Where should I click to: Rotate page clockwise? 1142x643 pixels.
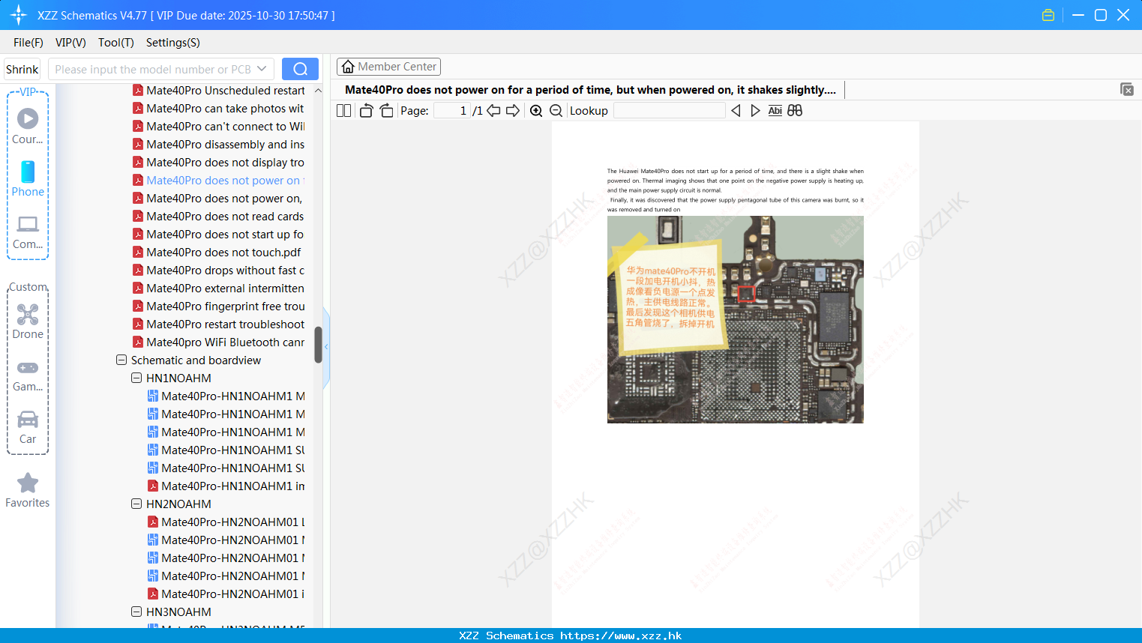coord(386,110)
